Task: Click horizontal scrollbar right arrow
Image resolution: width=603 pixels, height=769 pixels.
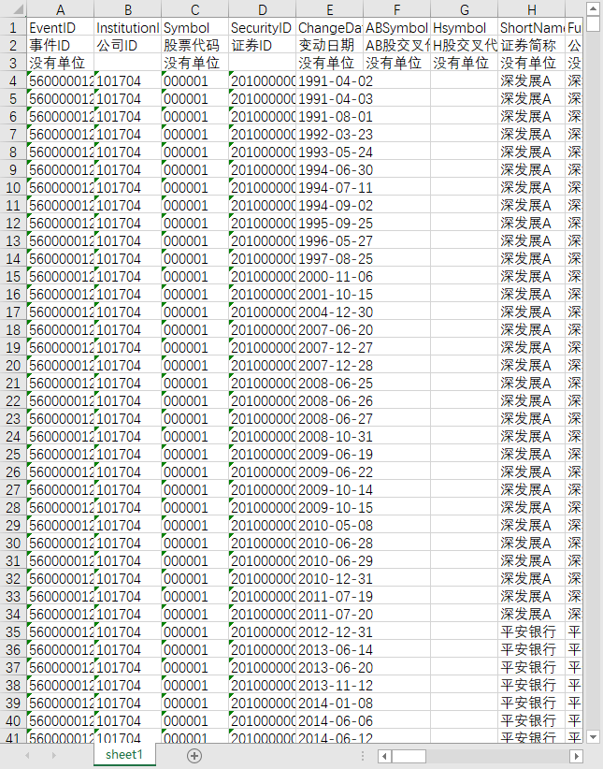Action: 576,756
